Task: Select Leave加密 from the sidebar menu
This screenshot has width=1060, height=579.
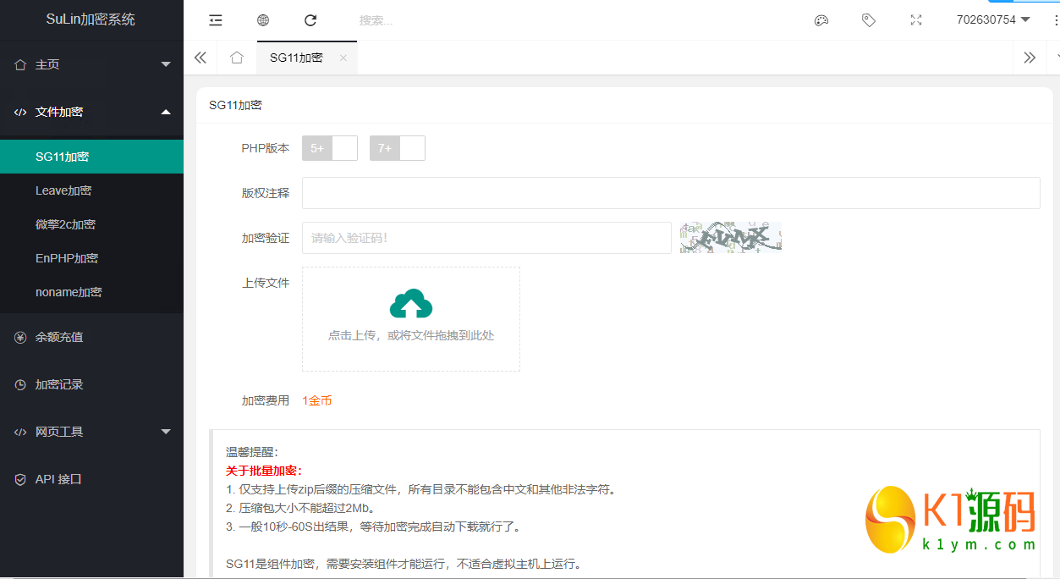Action: click(63, 190)
